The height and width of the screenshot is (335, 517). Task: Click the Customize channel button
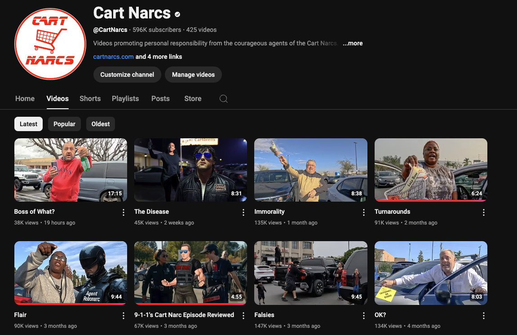(127, 75)
